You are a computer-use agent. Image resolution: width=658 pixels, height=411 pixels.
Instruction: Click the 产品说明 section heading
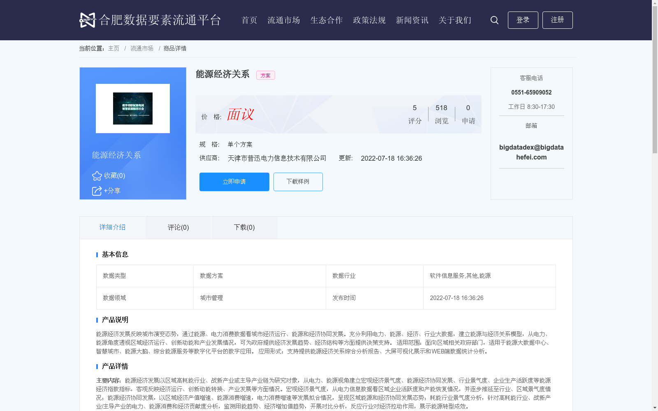point(115,320)
